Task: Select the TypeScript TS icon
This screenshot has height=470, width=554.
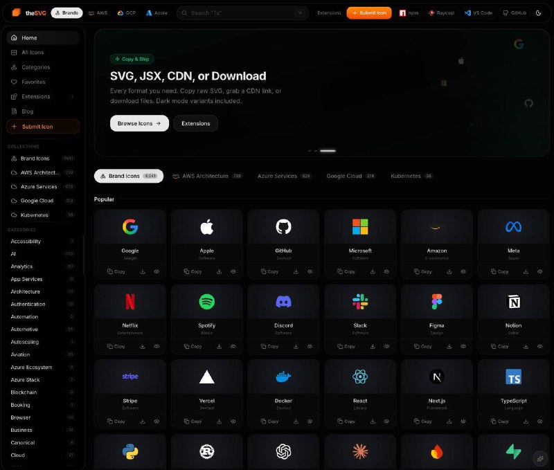Action: pos(513,377)
